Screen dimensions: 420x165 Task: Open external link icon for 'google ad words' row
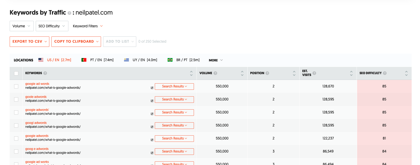[152, 88]
